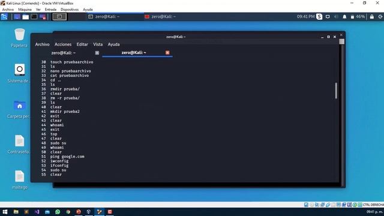Open VirtualBox Ver menu
384x216 pixels.
38,10
